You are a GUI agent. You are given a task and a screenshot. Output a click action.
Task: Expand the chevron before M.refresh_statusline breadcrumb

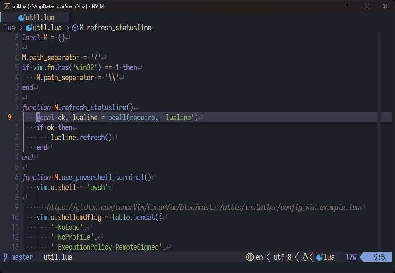[x=67, y=28]
